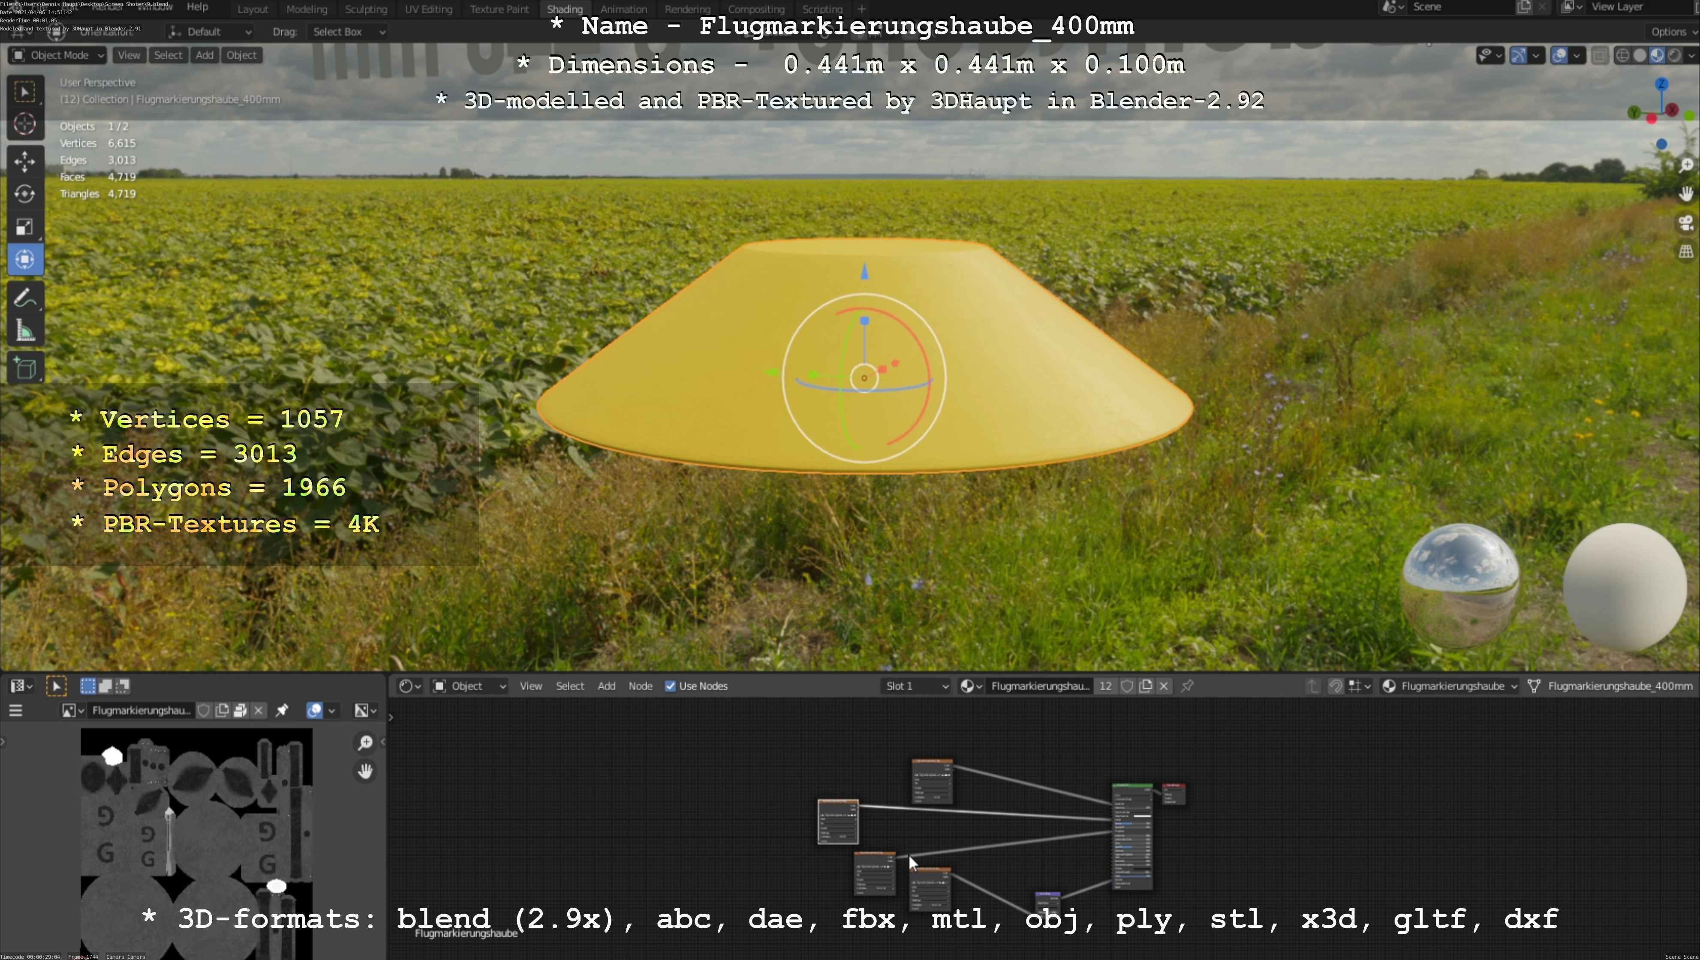Select the Add Cube tool
This screenshot has height=960, width=1700.
point(25,368)
